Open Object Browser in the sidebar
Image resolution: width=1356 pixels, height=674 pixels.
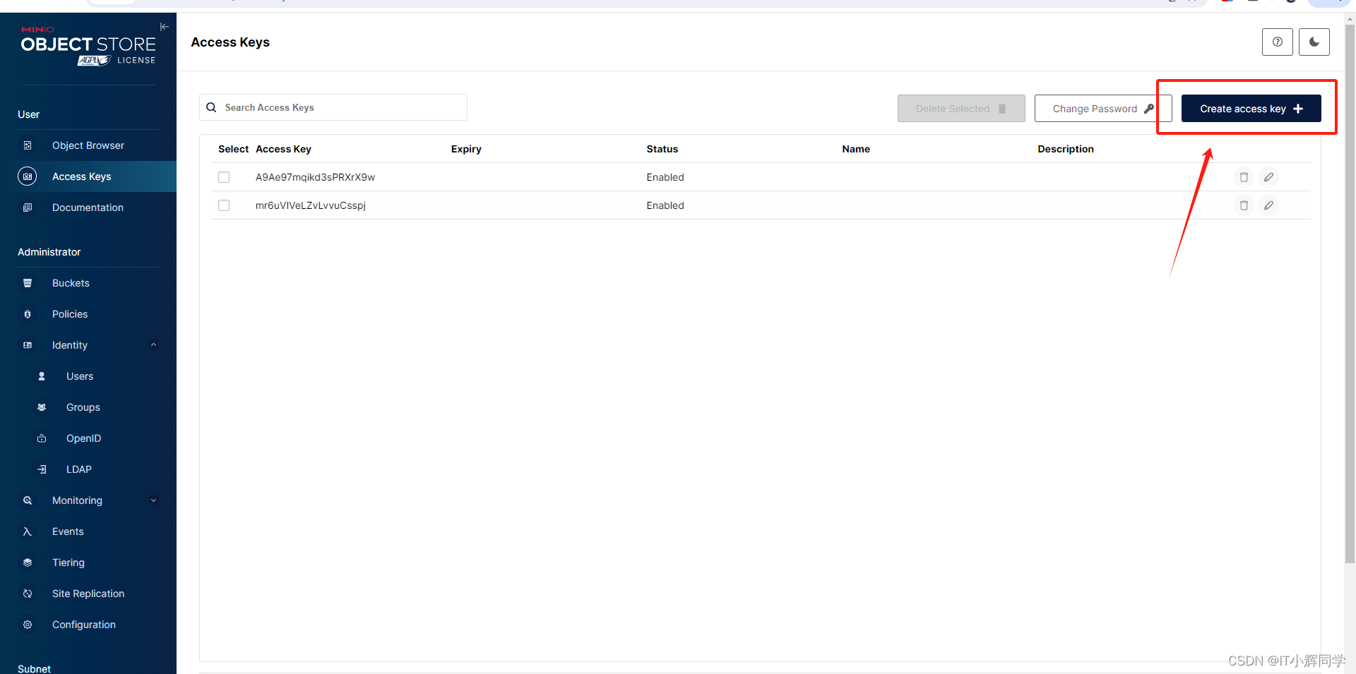88,145
